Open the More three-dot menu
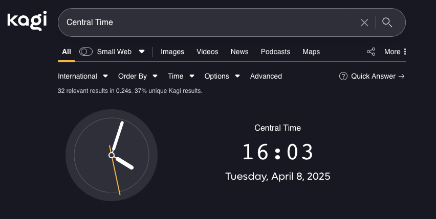Screen dimensions: 436x219 click(405, 52)
